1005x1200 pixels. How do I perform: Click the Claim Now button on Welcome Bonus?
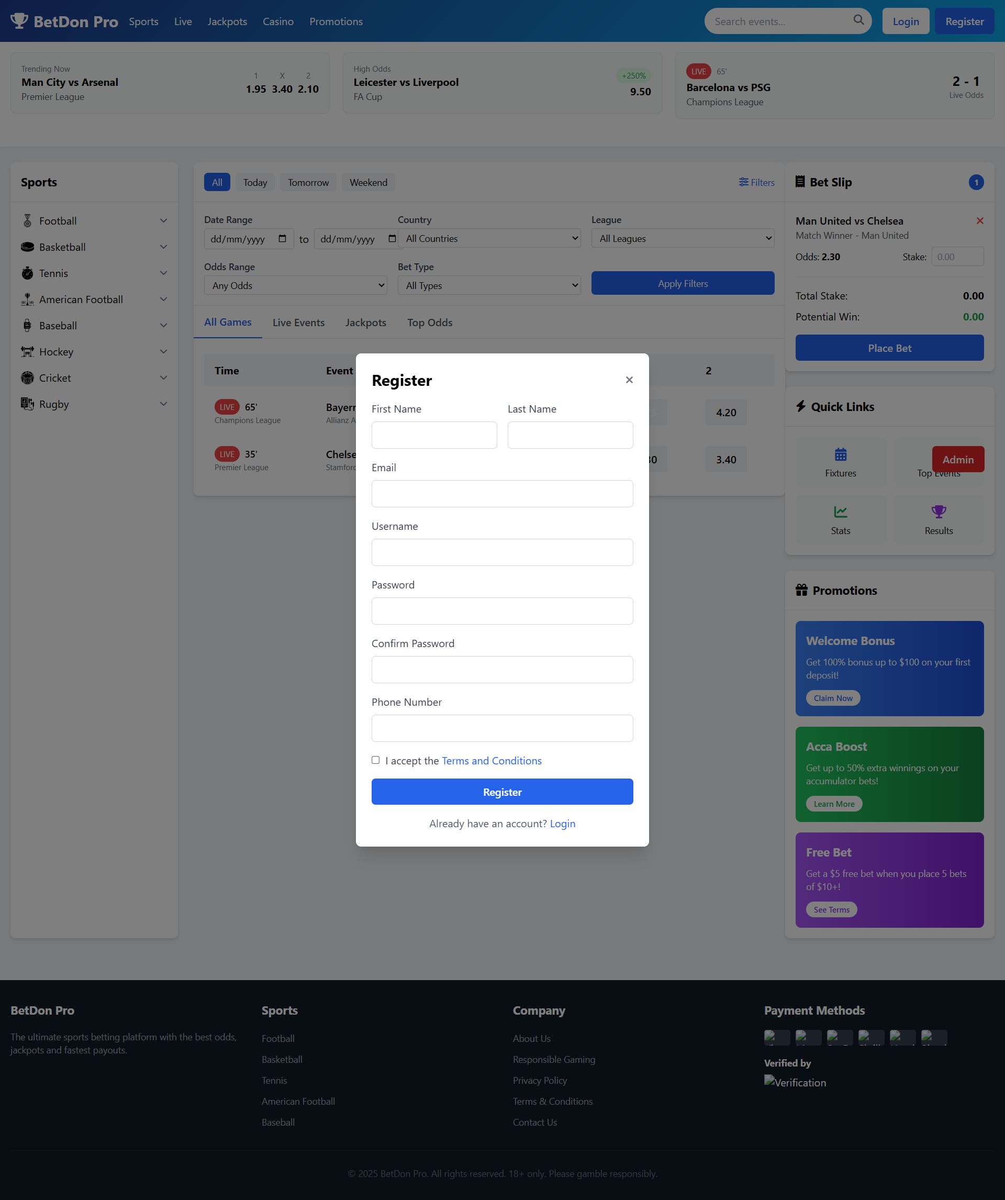click(832, 698)
